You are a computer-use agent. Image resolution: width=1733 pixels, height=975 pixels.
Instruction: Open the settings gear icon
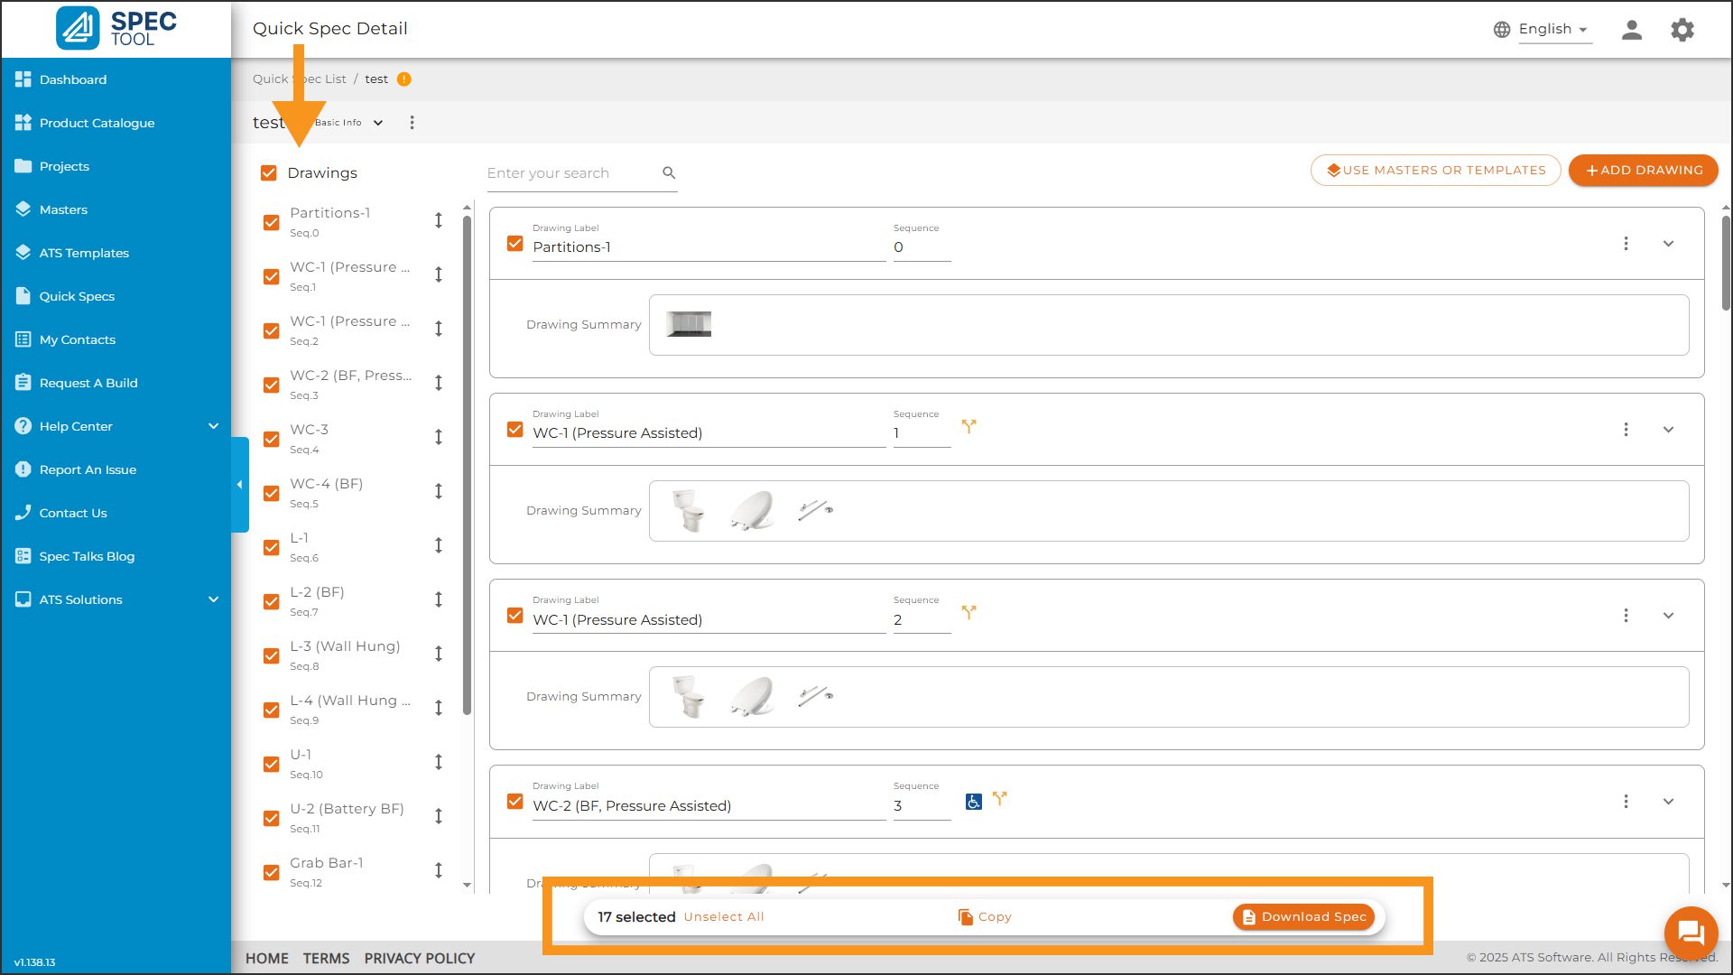coord(1682,30)
